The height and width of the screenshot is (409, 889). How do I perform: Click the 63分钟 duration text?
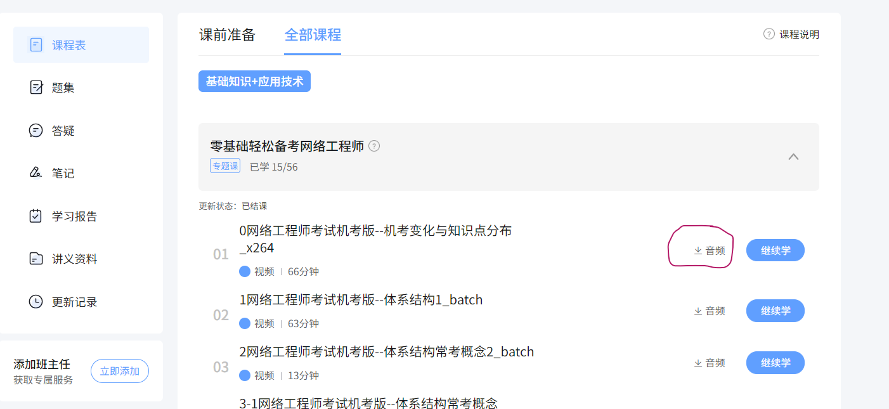(x=303, y=323)
